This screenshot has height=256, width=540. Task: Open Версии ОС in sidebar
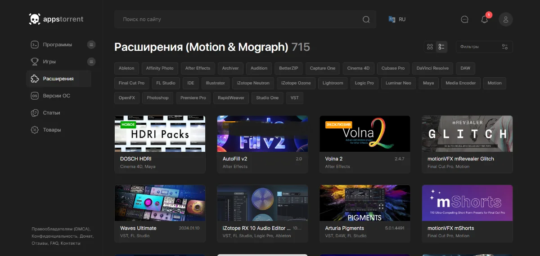pos(57,96)
